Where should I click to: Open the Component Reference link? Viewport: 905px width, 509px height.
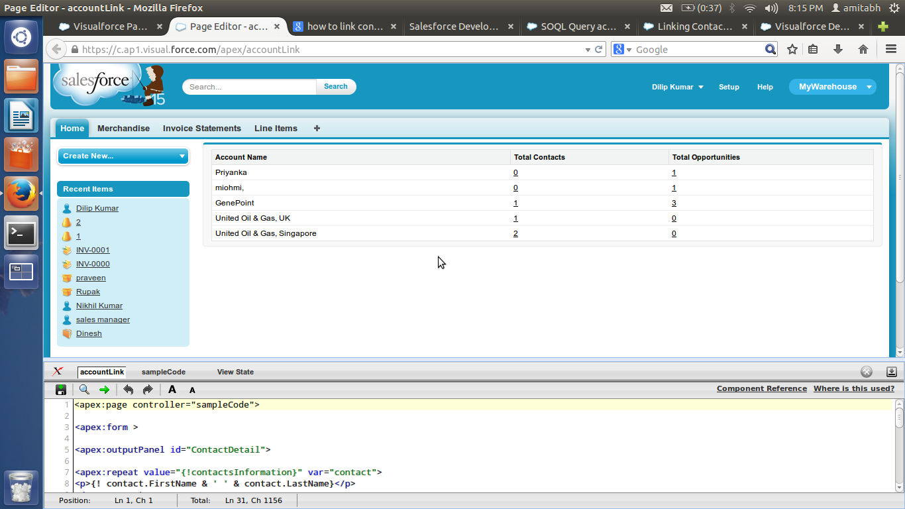click(761, 388)
